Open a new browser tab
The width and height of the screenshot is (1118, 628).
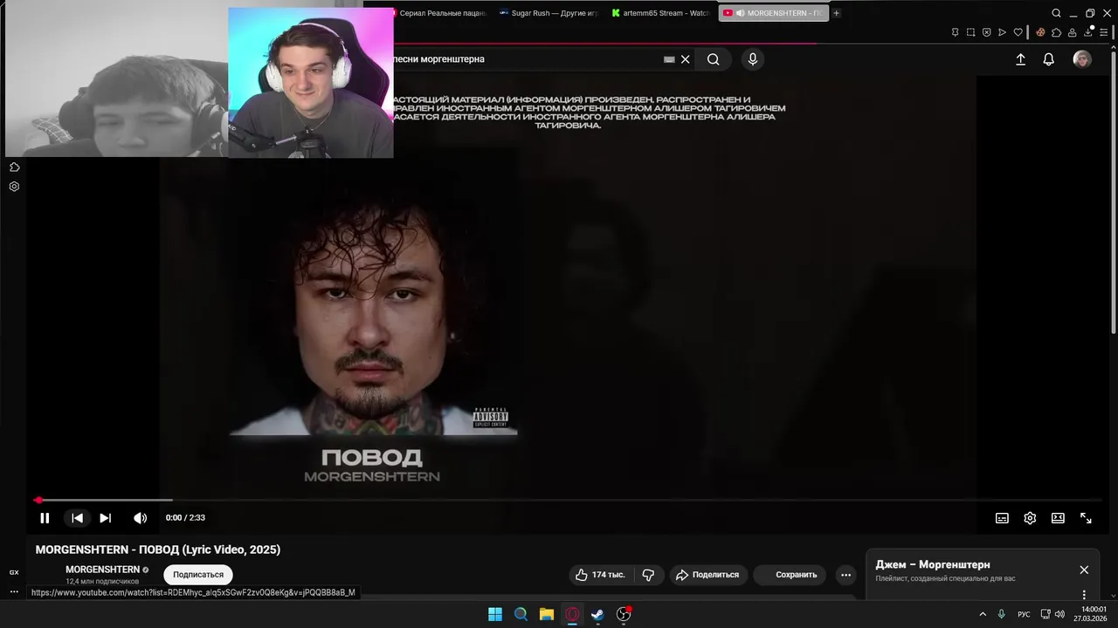click(x=837, y=13)
